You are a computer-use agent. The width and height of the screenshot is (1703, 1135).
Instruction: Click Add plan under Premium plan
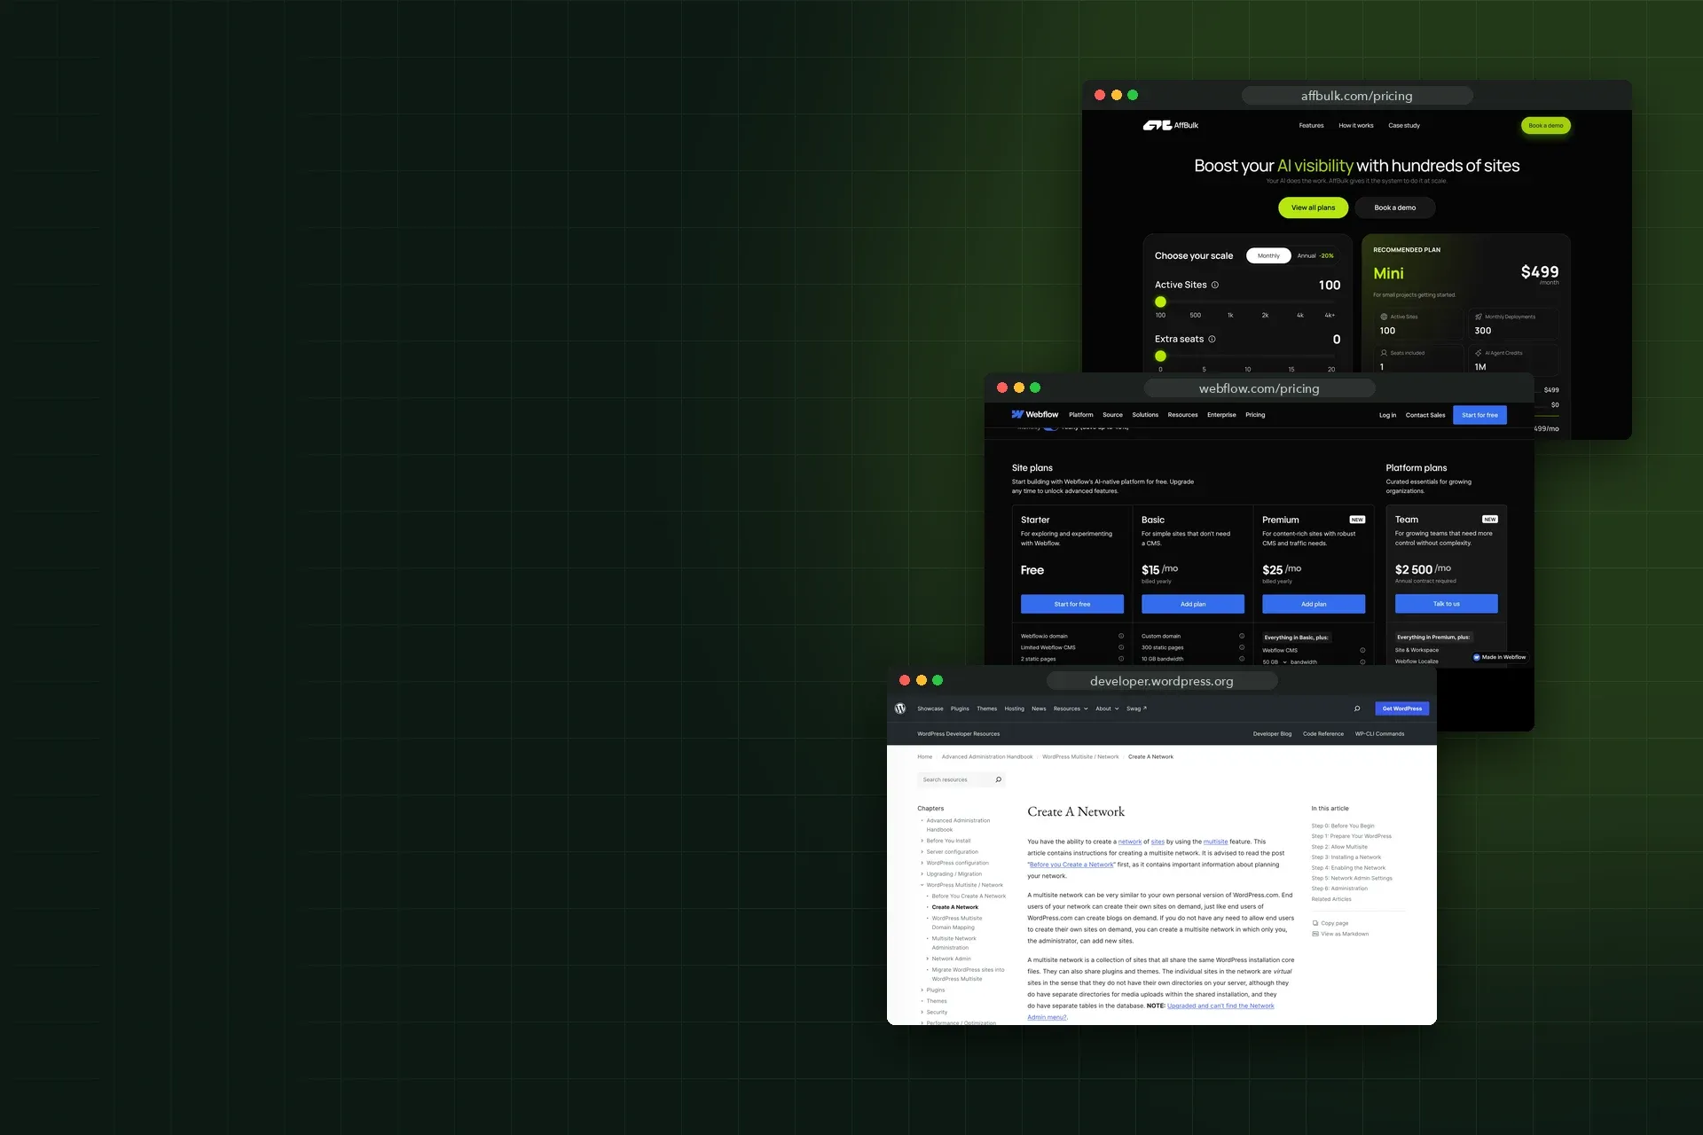[1314, 604]
